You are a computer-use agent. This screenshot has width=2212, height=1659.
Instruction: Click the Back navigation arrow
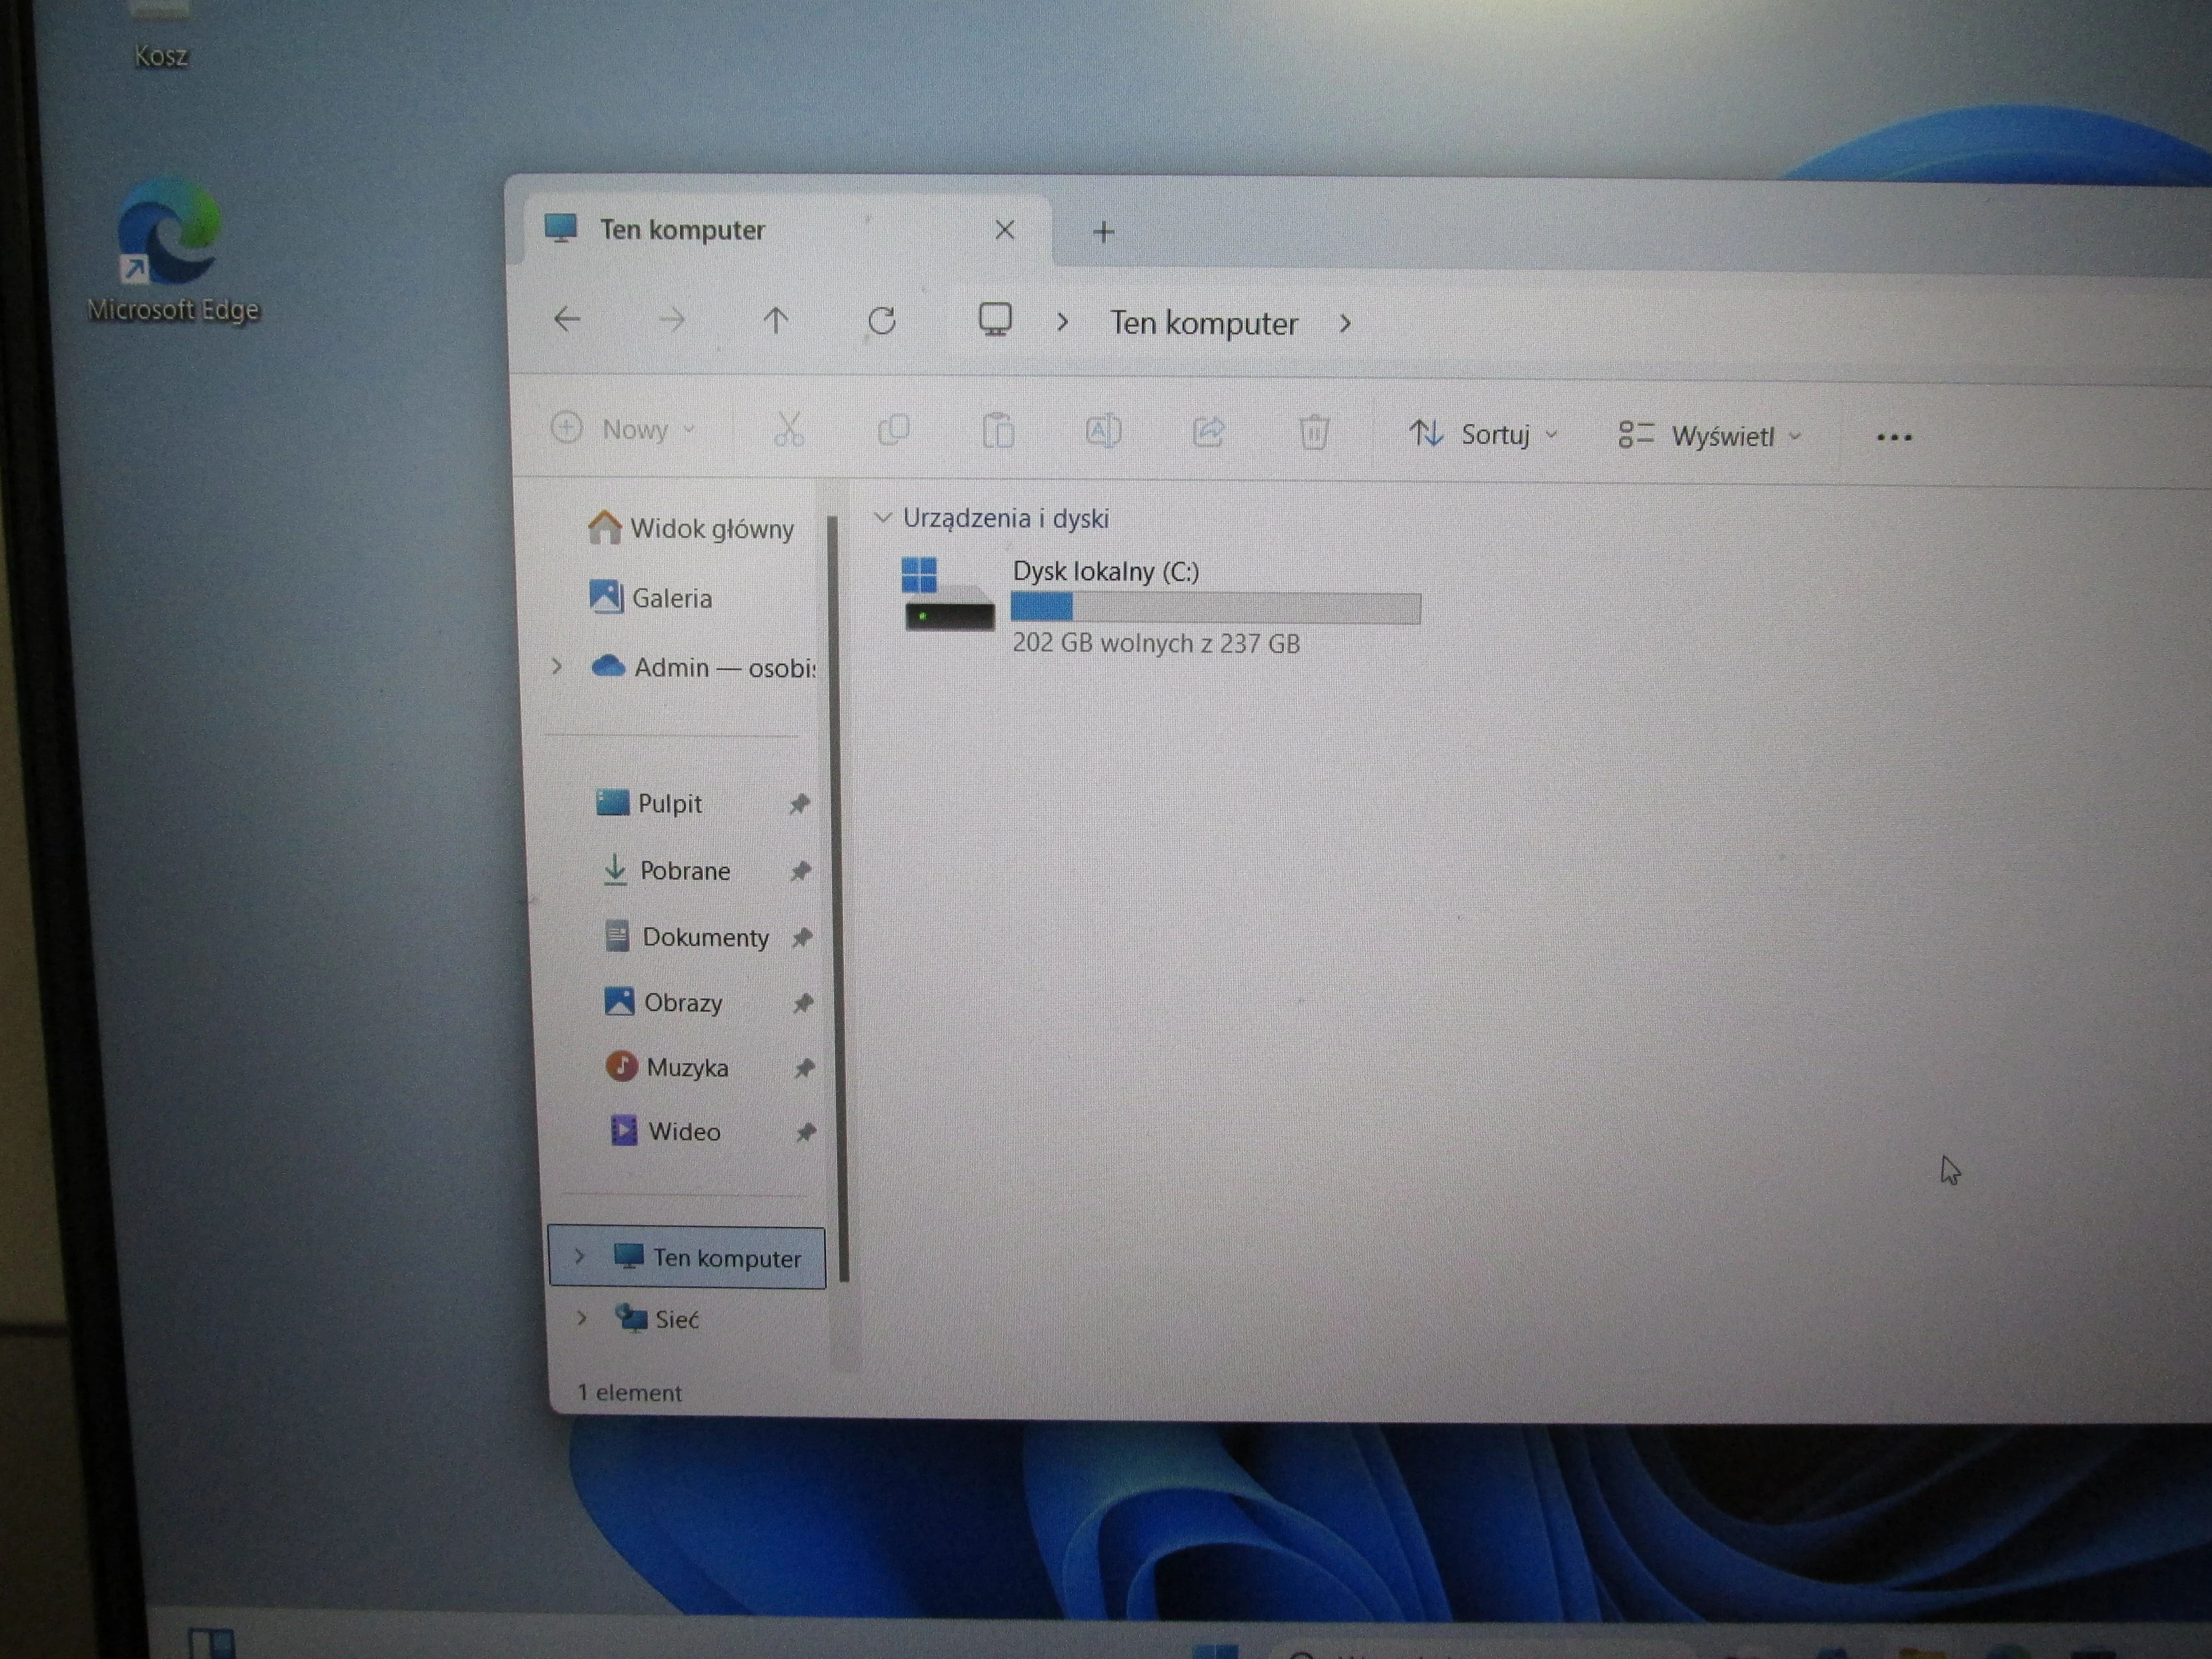pos(567,320)
